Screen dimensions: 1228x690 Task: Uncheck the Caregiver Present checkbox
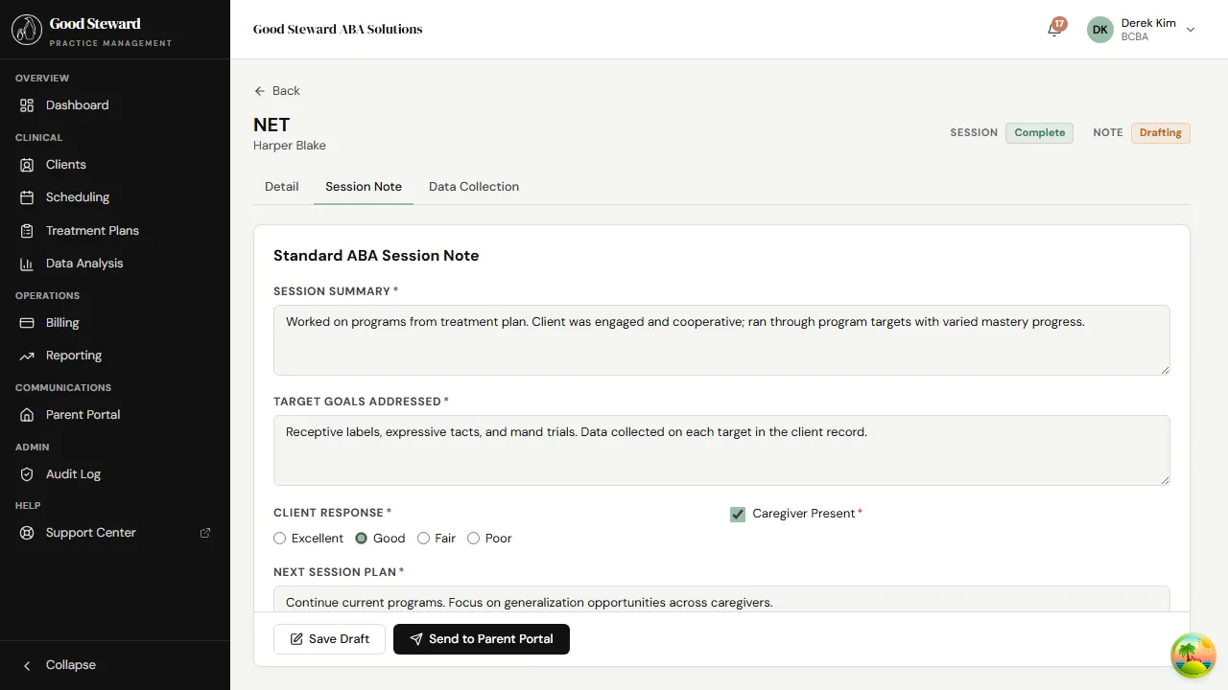tap(738, 515)
